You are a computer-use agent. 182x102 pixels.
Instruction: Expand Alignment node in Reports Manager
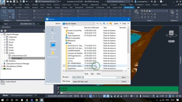click(x=5, y=37)
